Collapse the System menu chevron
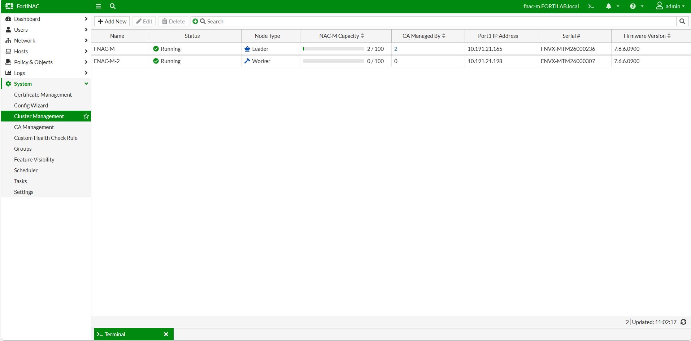691x341 pixels. coord(86,84)
